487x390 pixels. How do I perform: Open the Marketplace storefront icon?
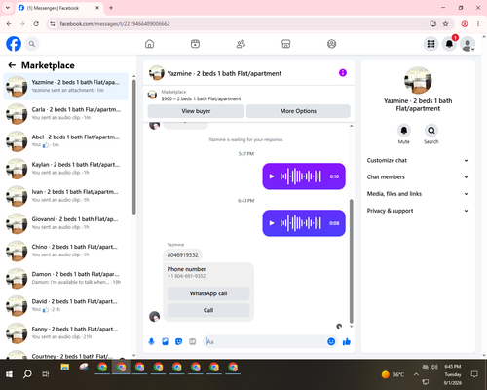point(286,44)
